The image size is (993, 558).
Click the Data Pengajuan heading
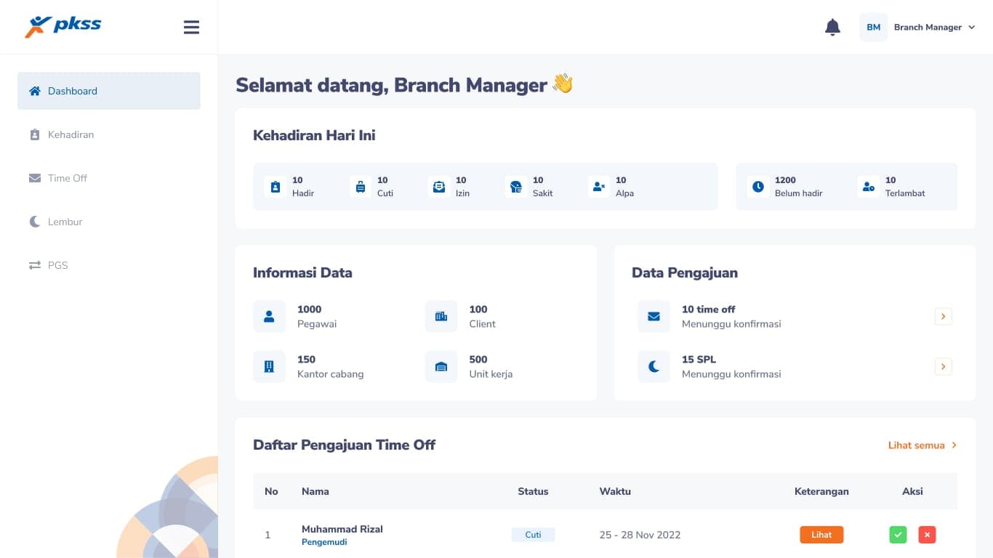tap(685, 272)
